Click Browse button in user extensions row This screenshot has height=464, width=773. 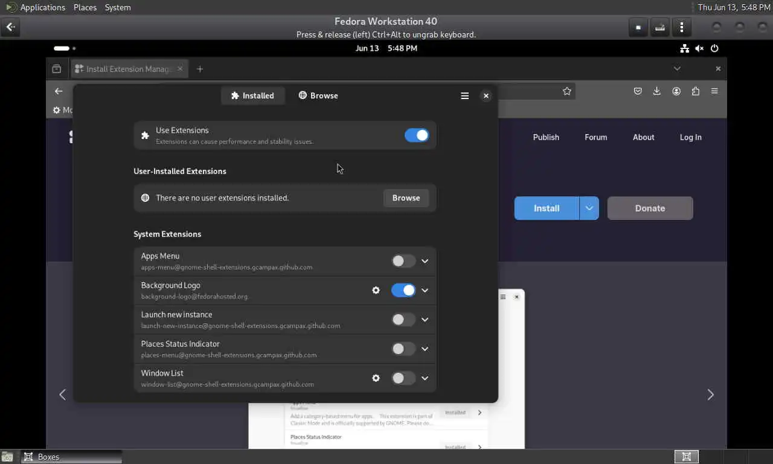click(406, 198)
